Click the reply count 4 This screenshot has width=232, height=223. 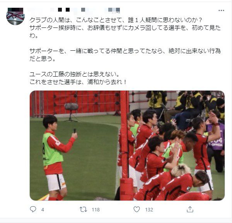tap(43, 210)
